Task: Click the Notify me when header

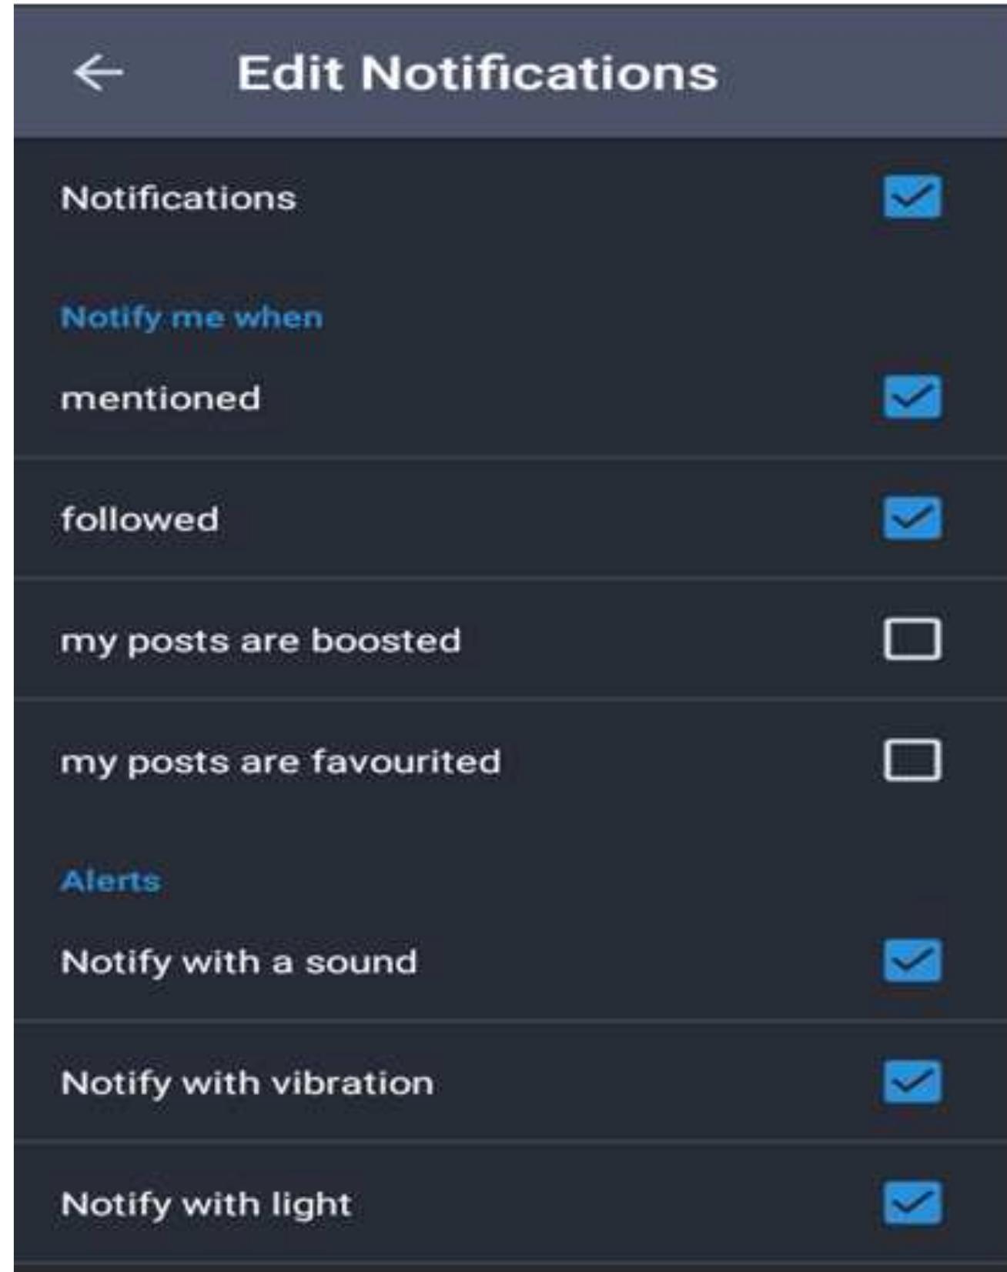Action: click(192, 318)
